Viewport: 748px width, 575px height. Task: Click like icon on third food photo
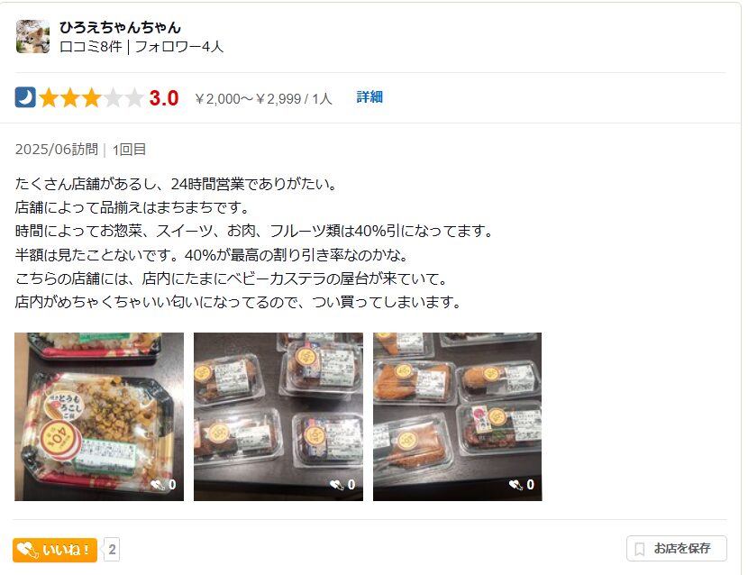[515, 485]
